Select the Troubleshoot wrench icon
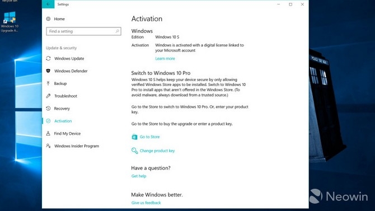 point(48,96)
